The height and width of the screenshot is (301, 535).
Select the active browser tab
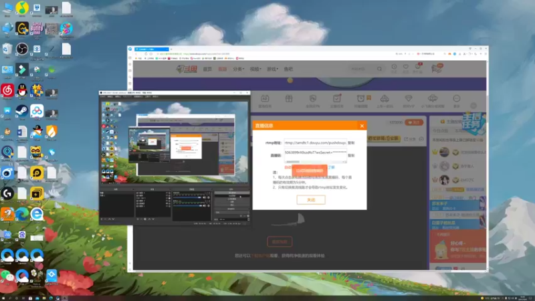(152, 49)
